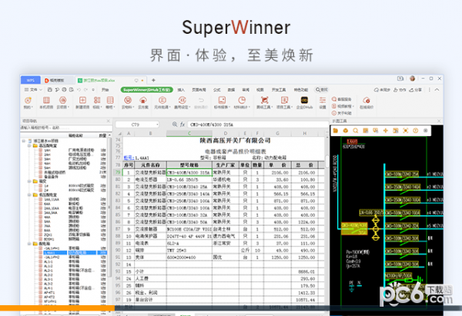This screenshot has width=462, height=316.
Task: Switch to the 公式 ribbon tab
Action: pos(217,90)
